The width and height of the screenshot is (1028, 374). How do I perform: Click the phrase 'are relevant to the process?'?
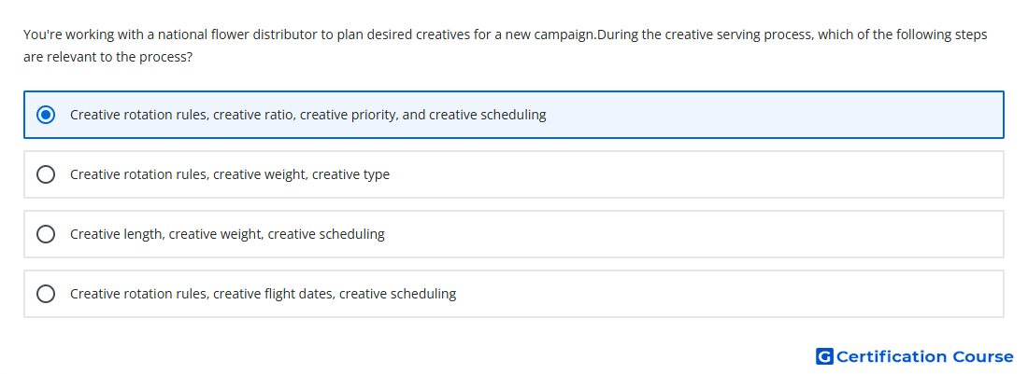click(x=108, y=58)
